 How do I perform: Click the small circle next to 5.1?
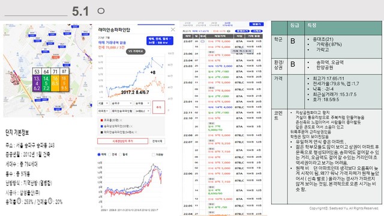click(x=101, y=11)
